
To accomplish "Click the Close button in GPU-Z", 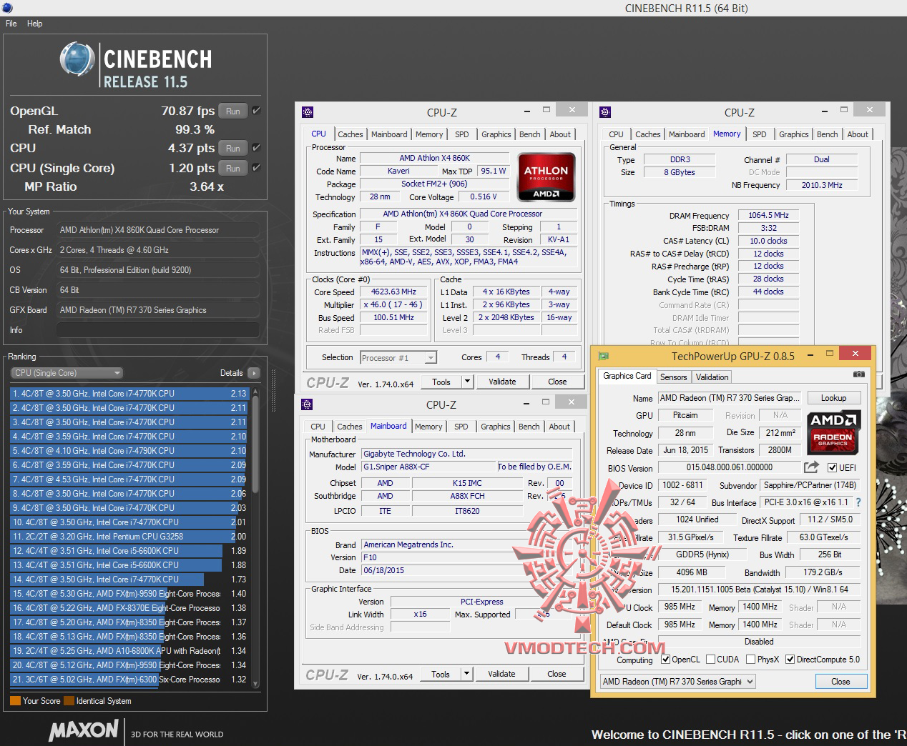I will pos(840,682).
